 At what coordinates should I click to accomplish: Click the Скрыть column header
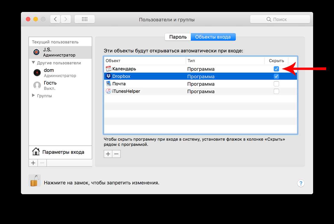[x=276, y=61]
